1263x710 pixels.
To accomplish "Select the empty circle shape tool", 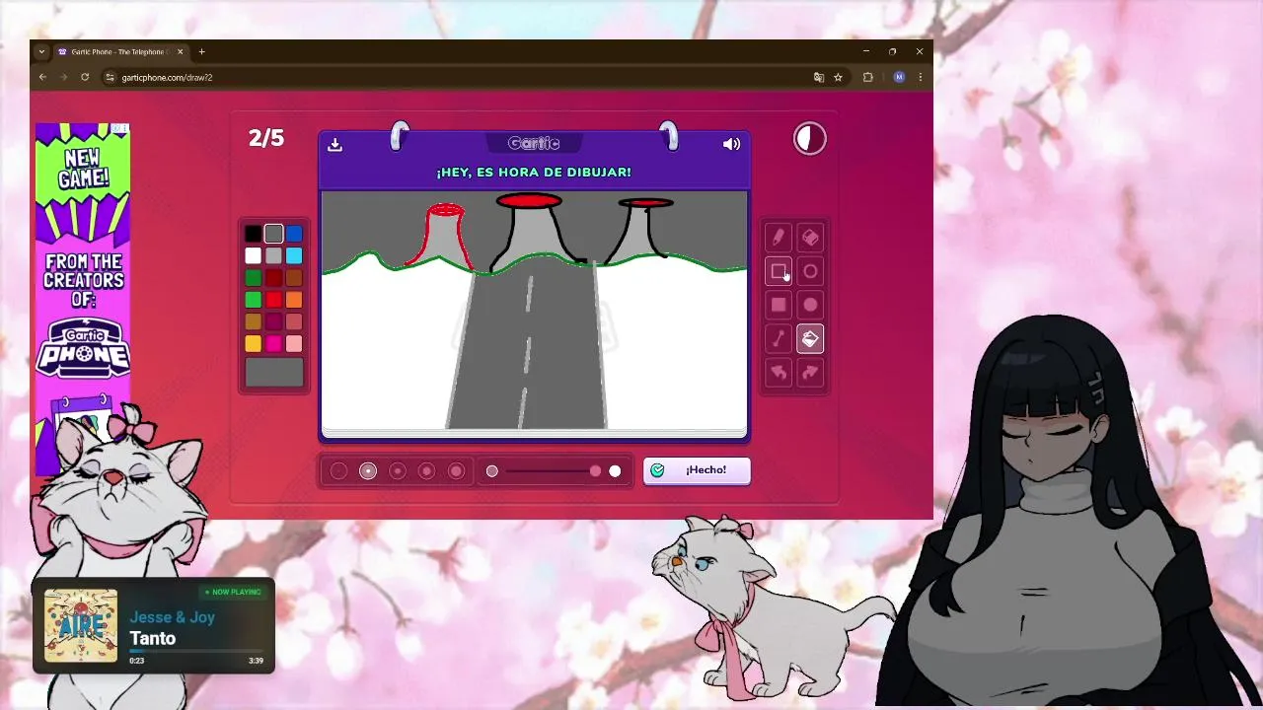I will (x=810, y=271).
